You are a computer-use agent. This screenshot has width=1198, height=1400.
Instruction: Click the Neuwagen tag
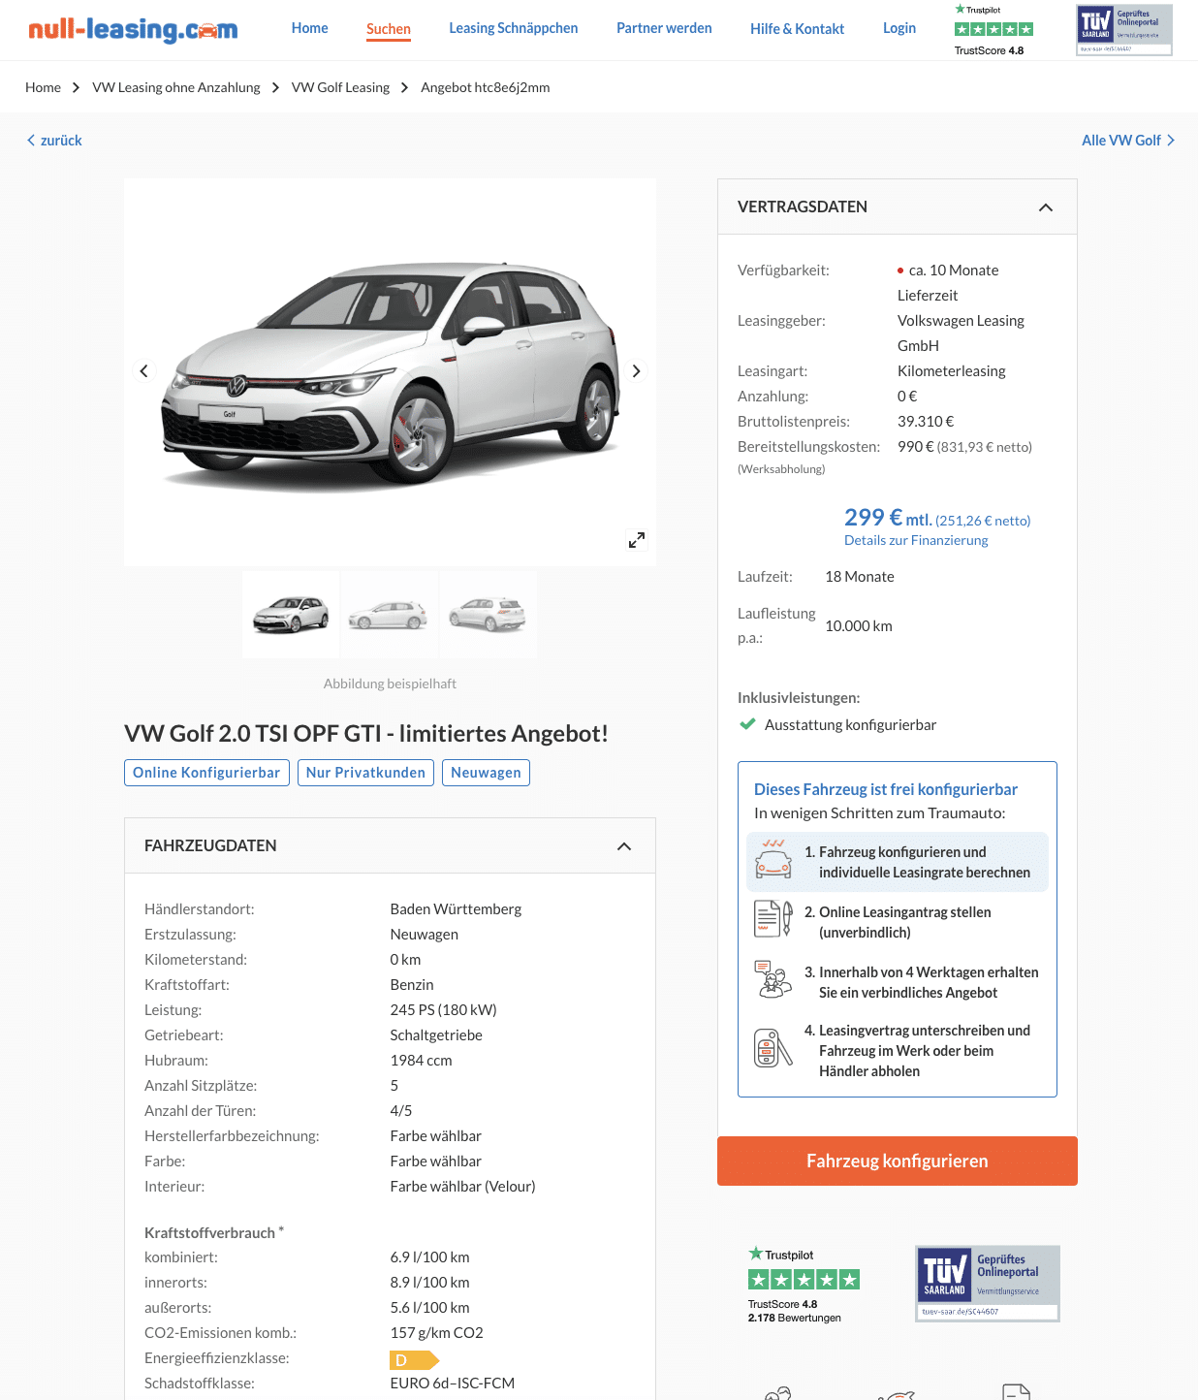click(x=486, y=773)
